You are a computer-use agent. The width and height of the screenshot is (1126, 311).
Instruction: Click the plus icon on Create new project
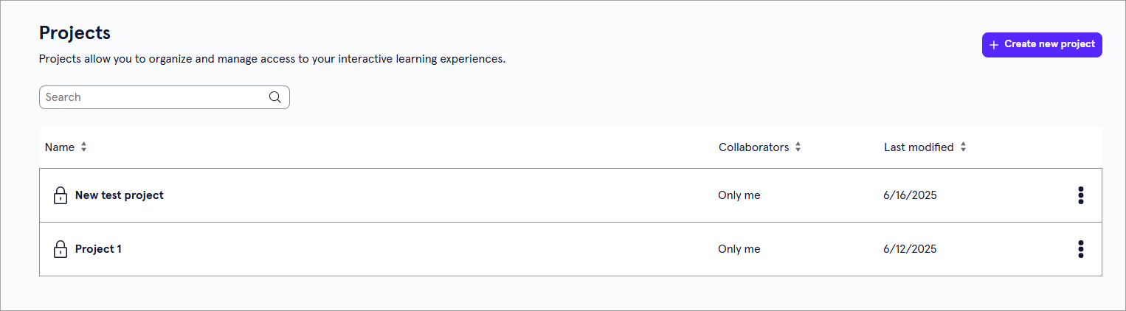(993, 45)
